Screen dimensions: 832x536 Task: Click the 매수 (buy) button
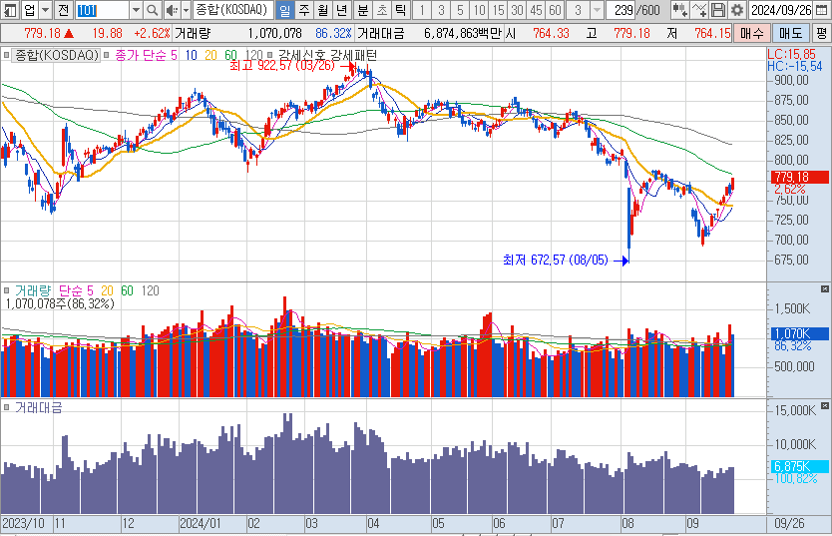(752, 33)
